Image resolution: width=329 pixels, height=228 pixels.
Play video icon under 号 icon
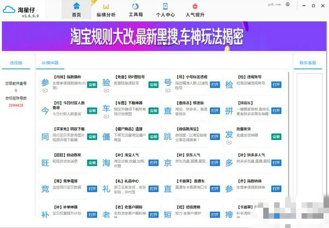[168, 91]
